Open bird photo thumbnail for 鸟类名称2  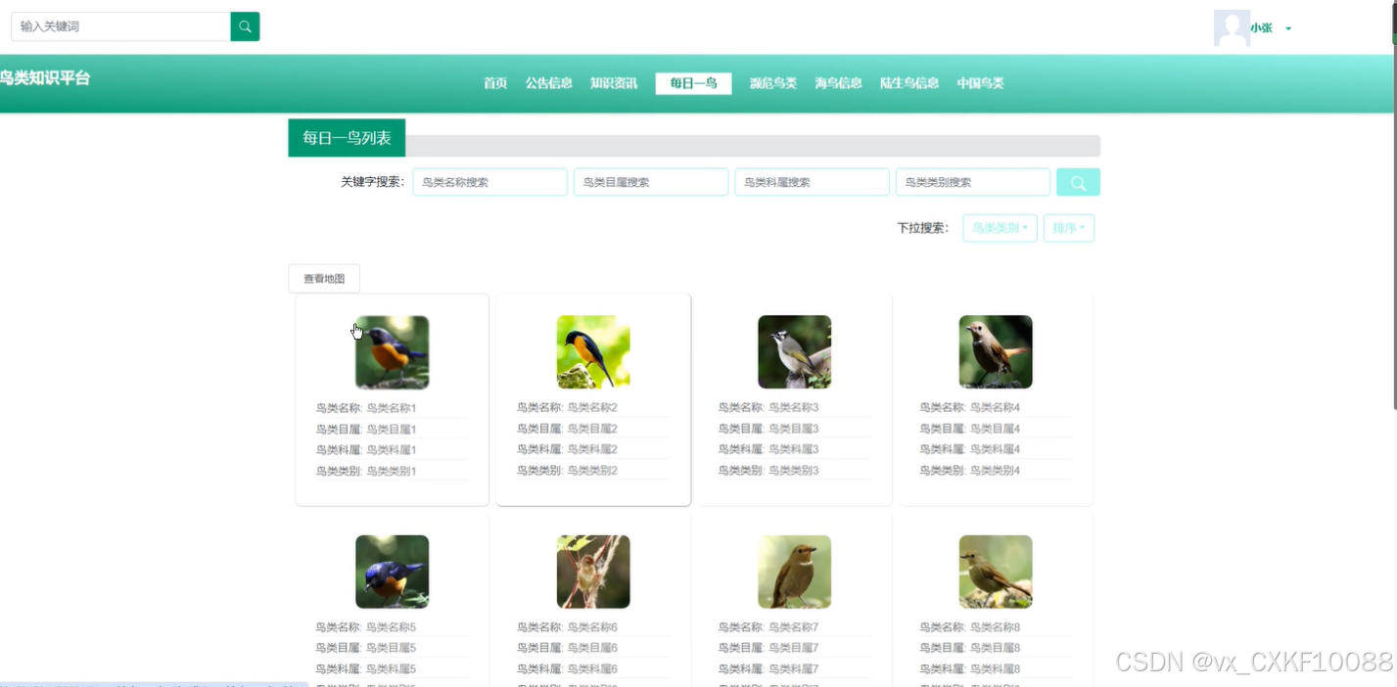pos(593,352)
